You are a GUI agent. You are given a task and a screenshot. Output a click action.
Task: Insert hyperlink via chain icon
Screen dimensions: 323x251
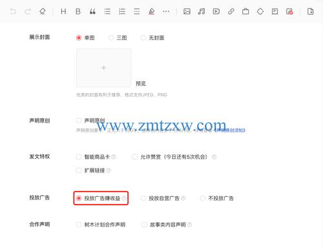(x=231, y=11)
